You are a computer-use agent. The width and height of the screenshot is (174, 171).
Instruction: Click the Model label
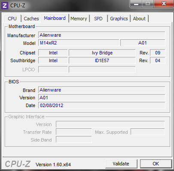29,43
